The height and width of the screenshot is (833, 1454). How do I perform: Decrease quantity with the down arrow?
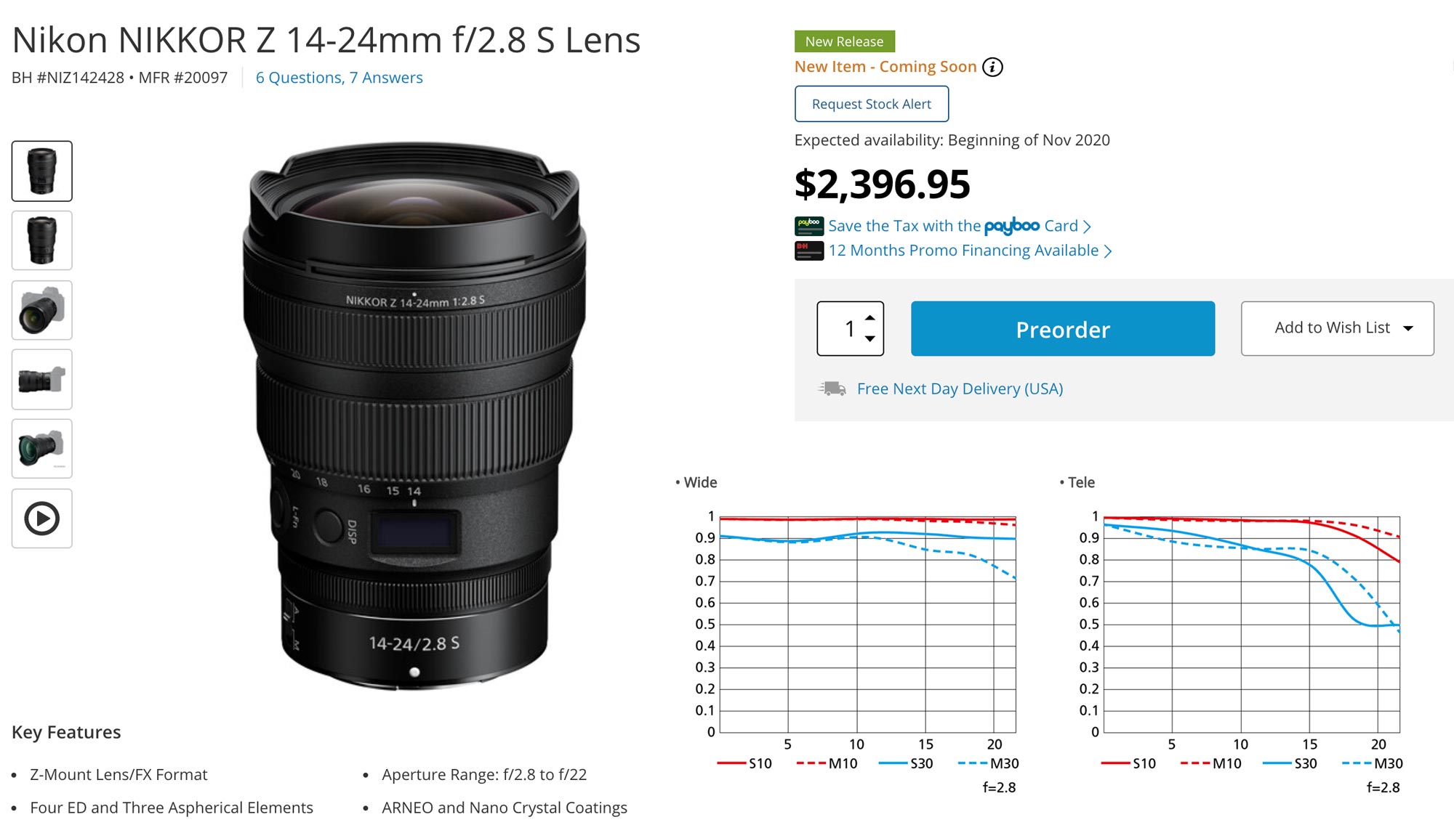click(x=869, y=338)
